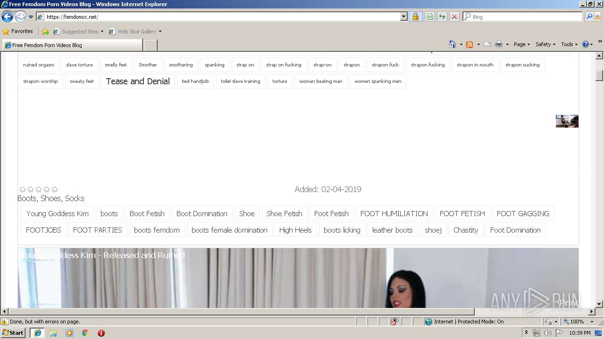Open the security report lock icon
This screenshot has width=604, height=339.
(415, 16)
